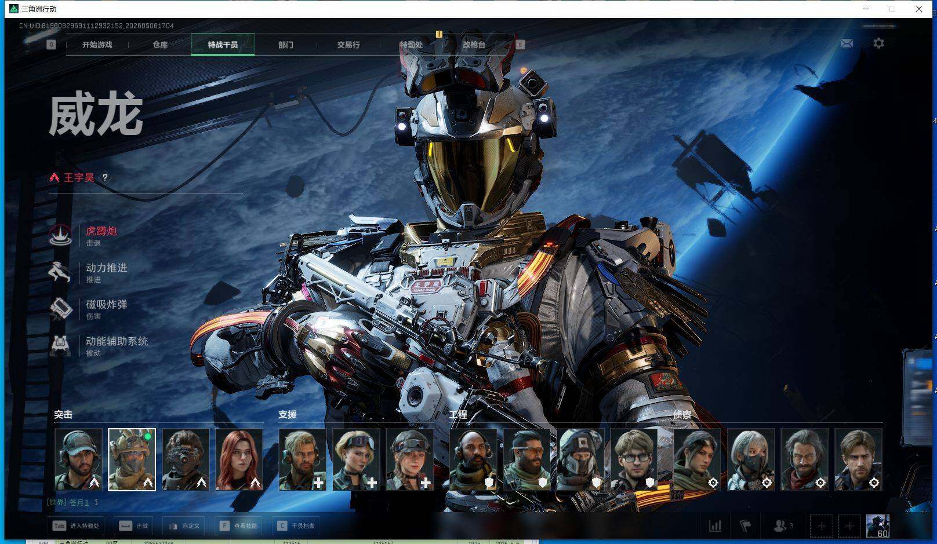937x544 pixels.
Task: Switch to the 仓库 tab
Action: click(x=160, y=45)
